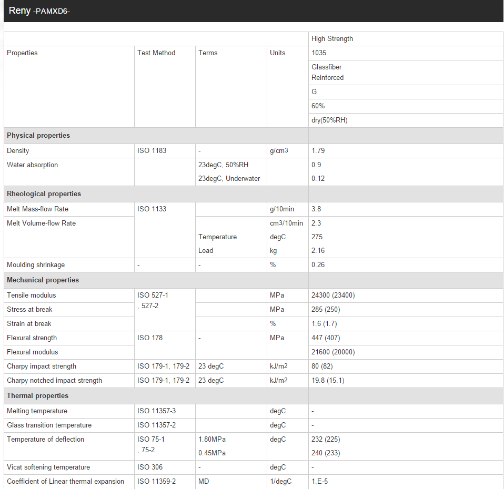
Task: Click the Moulding shrinkage row label
Action: [x=36, y=264]
